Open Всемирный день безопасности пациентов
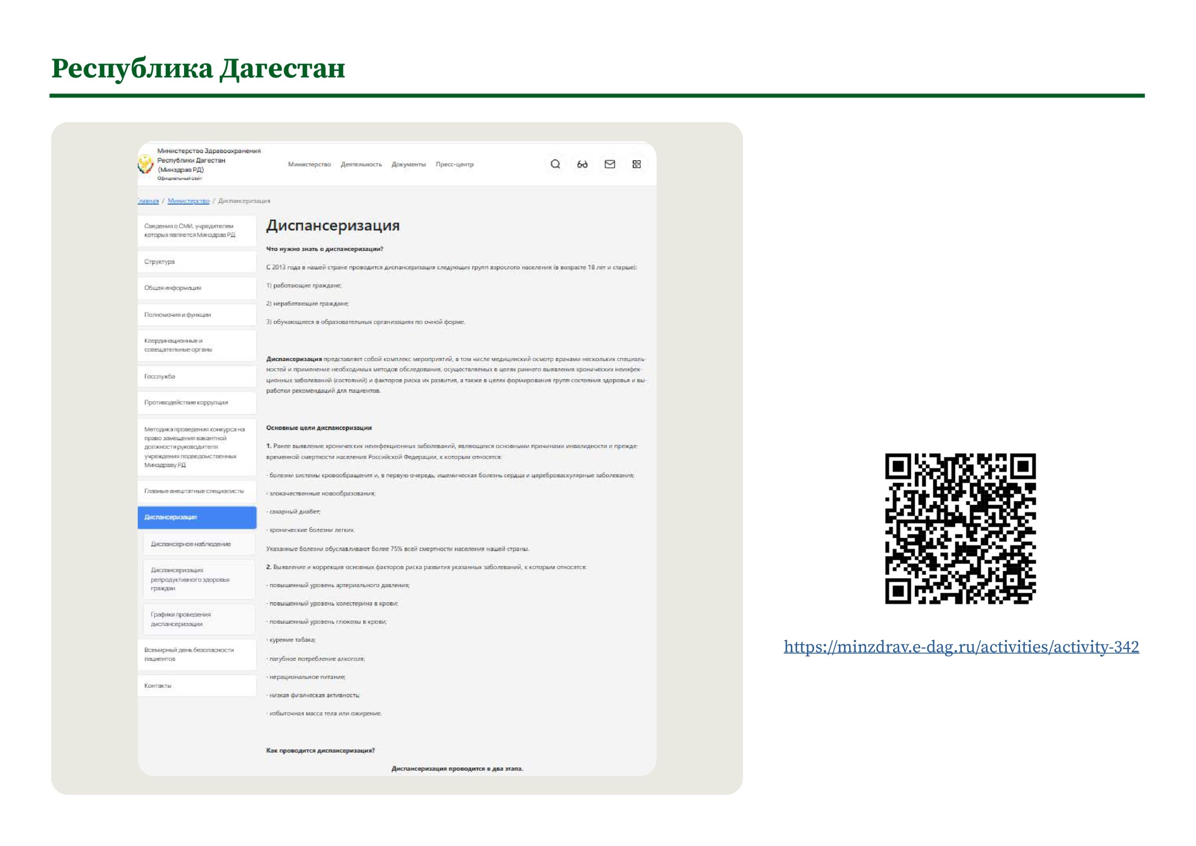Image resolution: width=1196 pixels, height=846 pixels. tap(197, 654)
